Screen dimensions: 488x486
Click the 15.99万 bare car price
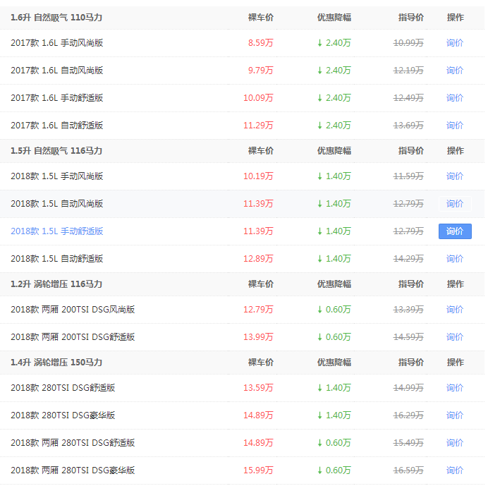coord(258,470)
